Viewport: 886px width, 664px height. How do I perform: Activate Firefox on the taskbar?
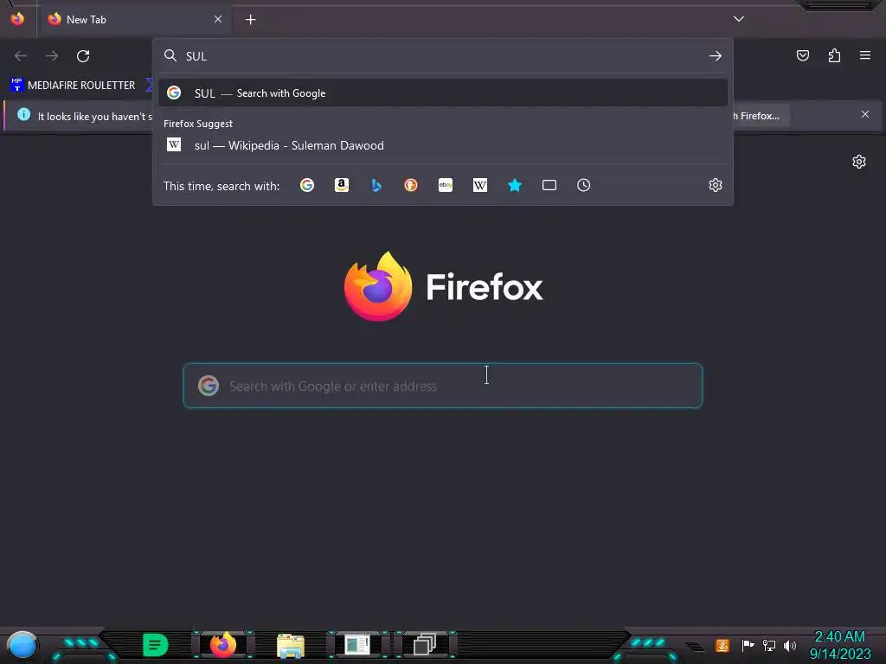(223, 645)
